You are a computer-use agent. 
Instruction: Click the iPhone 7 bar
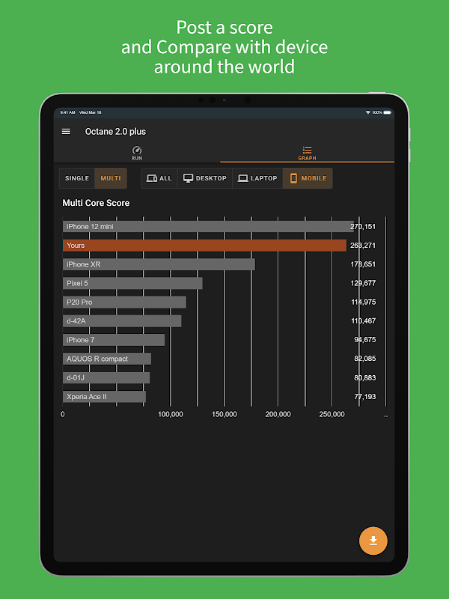[114, 340]
